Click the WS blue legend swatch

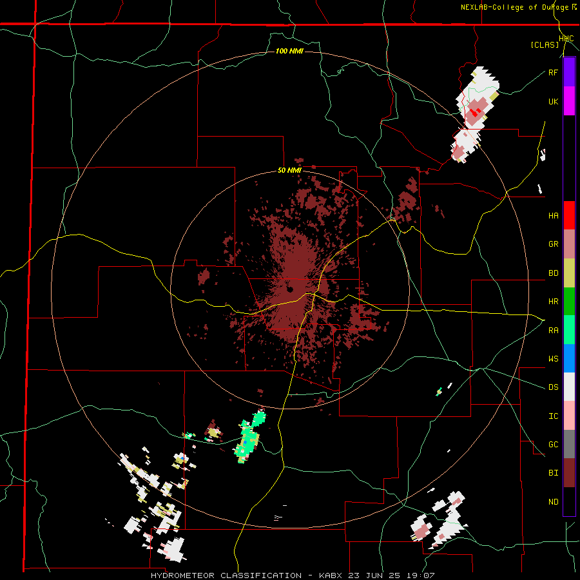(x=569, y=358)
